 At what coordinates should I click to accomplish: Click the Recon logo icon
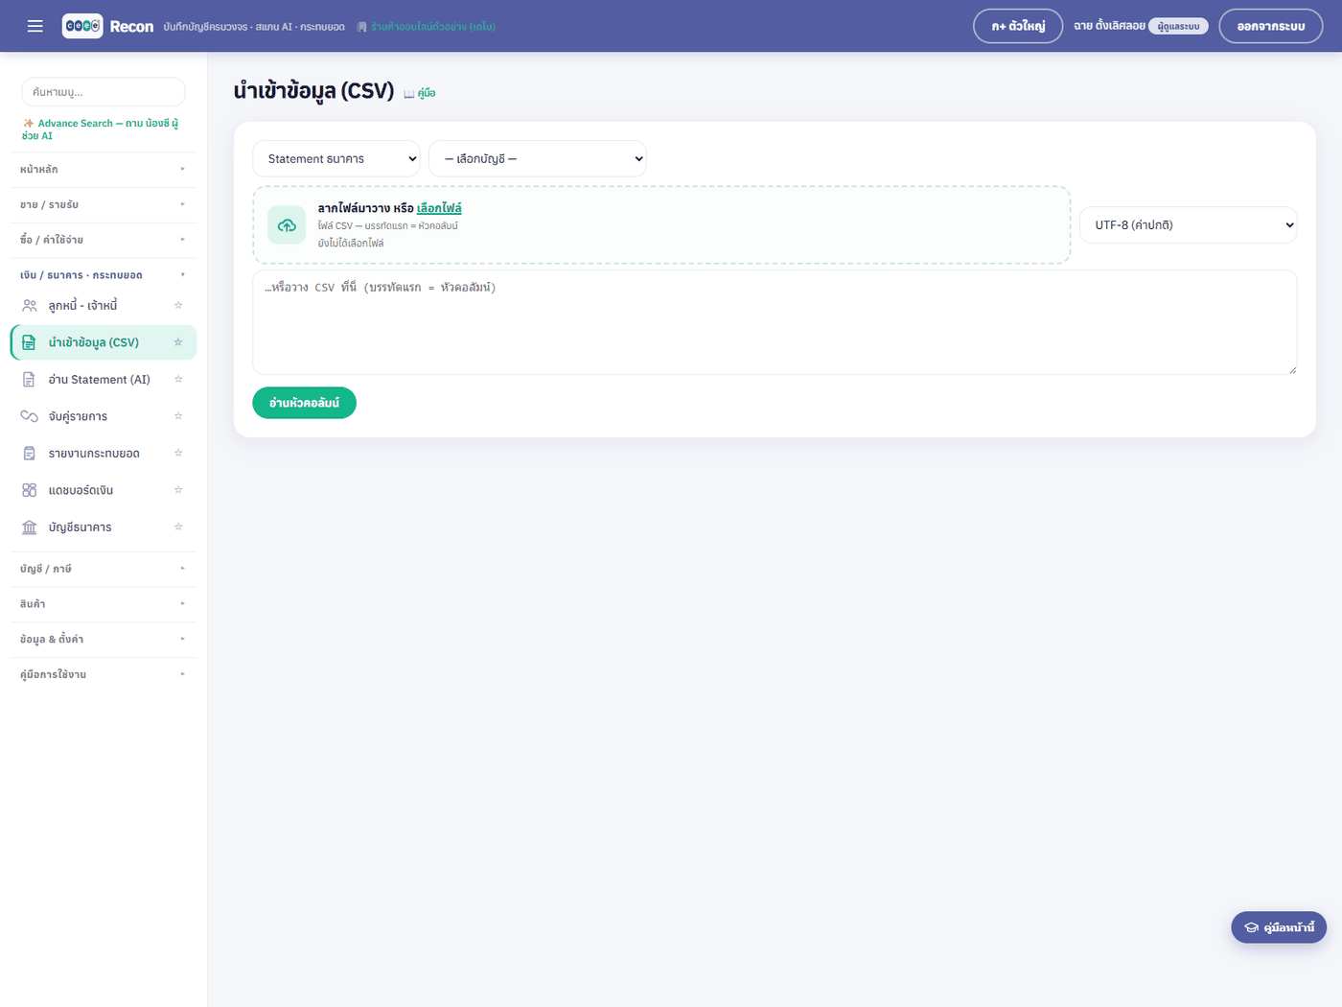(82, 26)
